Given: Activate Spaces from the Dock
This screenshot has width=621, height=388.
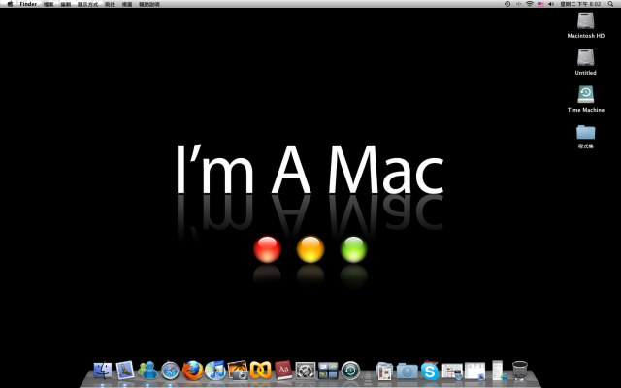Looking at the screenshot, I should (328, 371).
